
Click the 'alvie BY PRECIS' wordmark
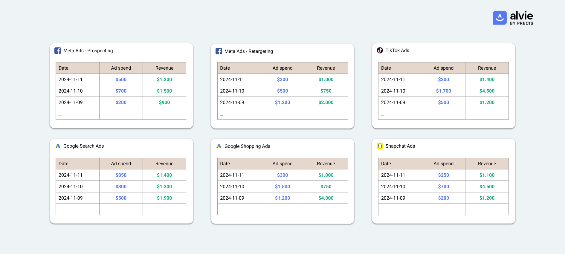click(x=522, y=18)
